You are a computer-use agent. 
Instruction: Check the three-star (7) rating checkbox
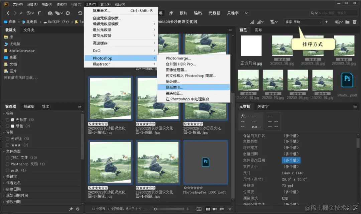click(x=7, y=145)
